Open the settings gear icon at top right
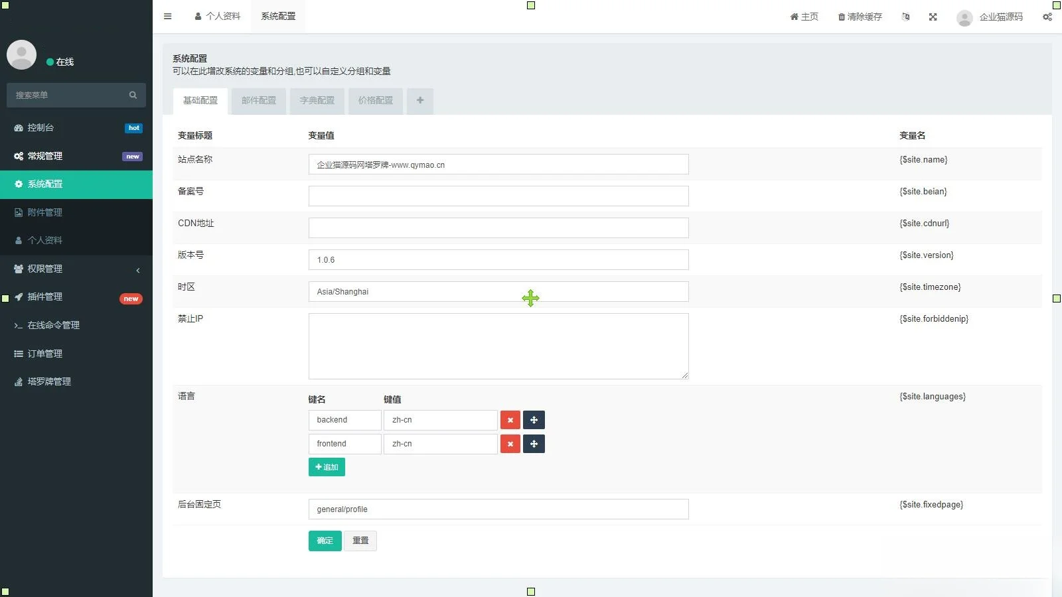This screenshot has width=1062, height=597. [x=1047, y=17]
